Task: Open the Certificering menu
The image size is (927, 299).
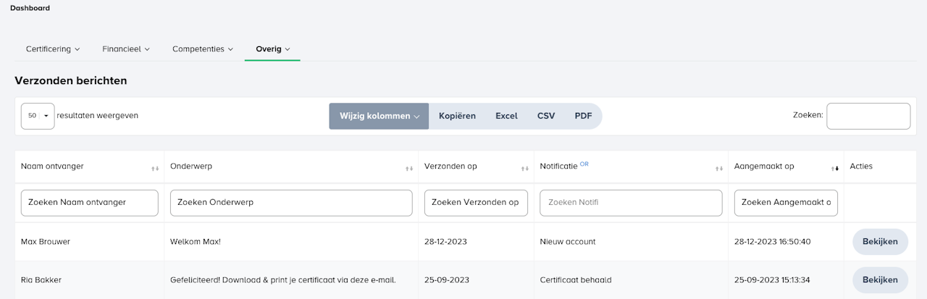Action: tap(53, 49)
